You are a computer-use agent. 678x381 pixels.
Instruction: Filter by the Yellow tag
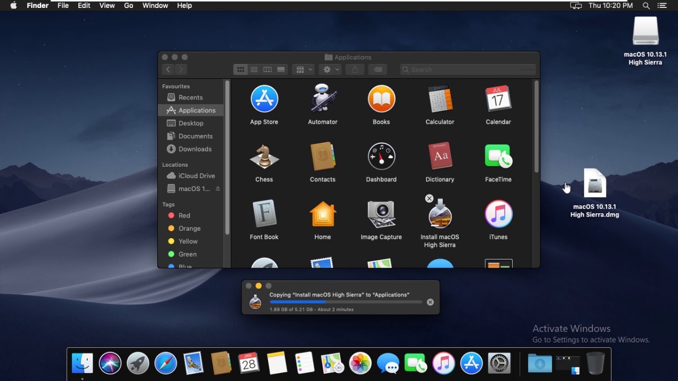[x=191, y=241]
